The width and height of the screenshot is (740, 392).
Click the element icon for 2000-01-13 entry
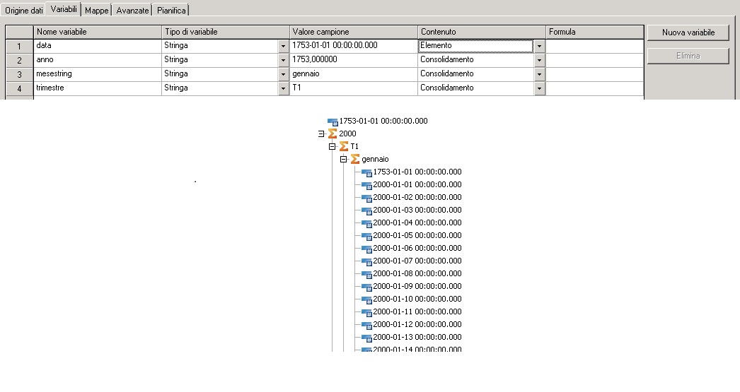click(x=366, y=338)
